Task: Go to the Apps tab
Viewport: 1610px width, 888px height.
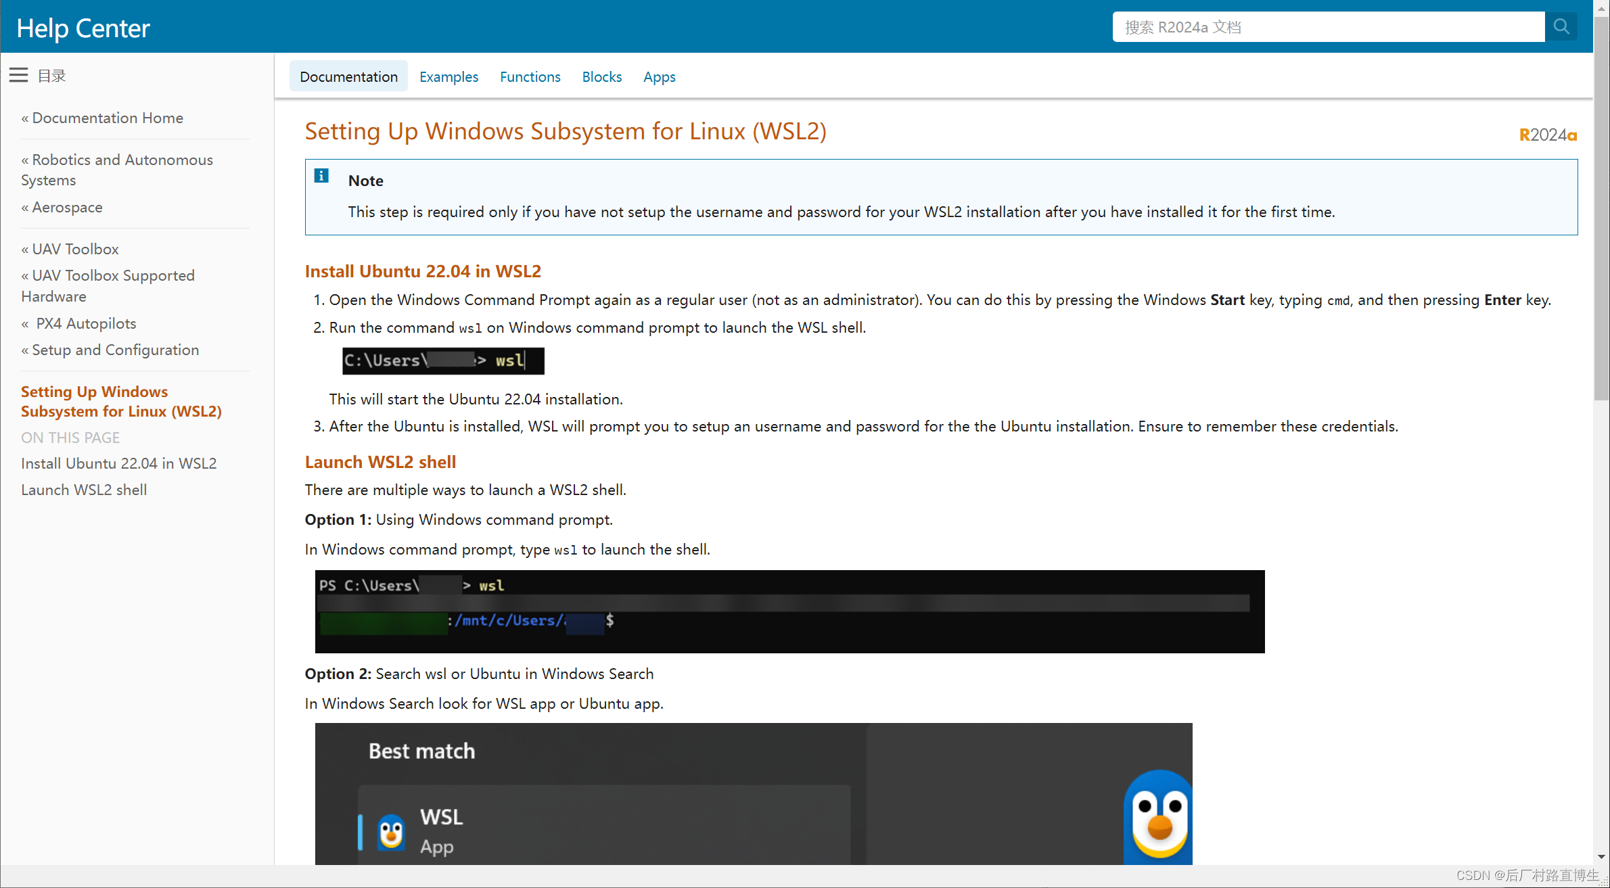Action: coord(659,77)
